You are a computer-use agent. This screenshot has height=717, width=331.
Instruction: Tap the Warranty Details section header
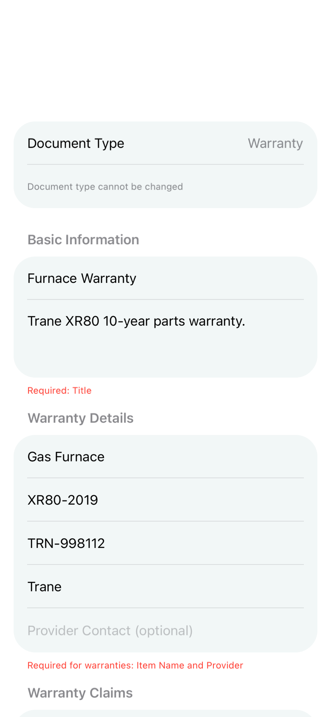coord(81,418)
